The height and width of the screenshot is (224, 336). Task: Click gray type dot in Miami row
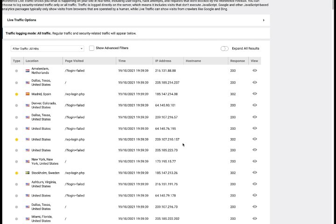coord(16,219)
